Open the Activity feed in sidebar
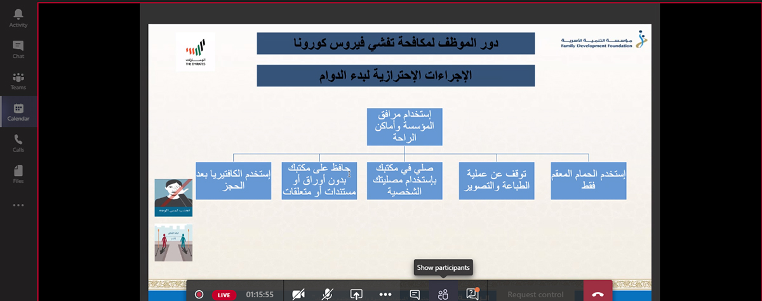762x301 pixels. (x=18, y=18)
